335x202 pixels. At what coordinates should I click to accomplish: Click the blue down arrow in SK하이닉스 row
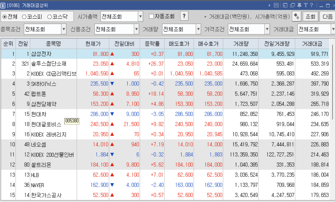[x=112, y=84]
